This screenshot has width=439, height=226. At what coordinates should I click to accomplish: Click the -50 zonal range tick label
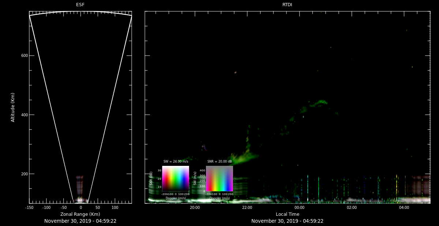tap(64, 207)
